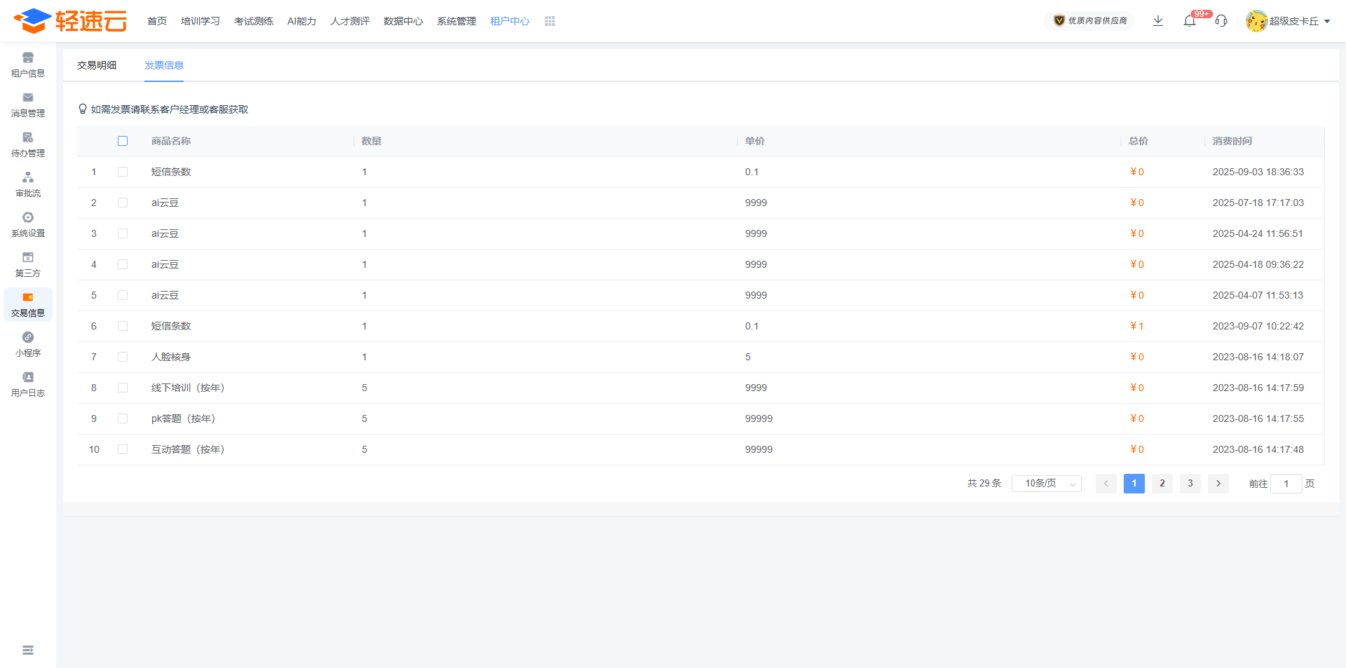The image size is (1346, 668).
Task: Open 系统设置 sidebar icon
Action: [x=28, y=224]
